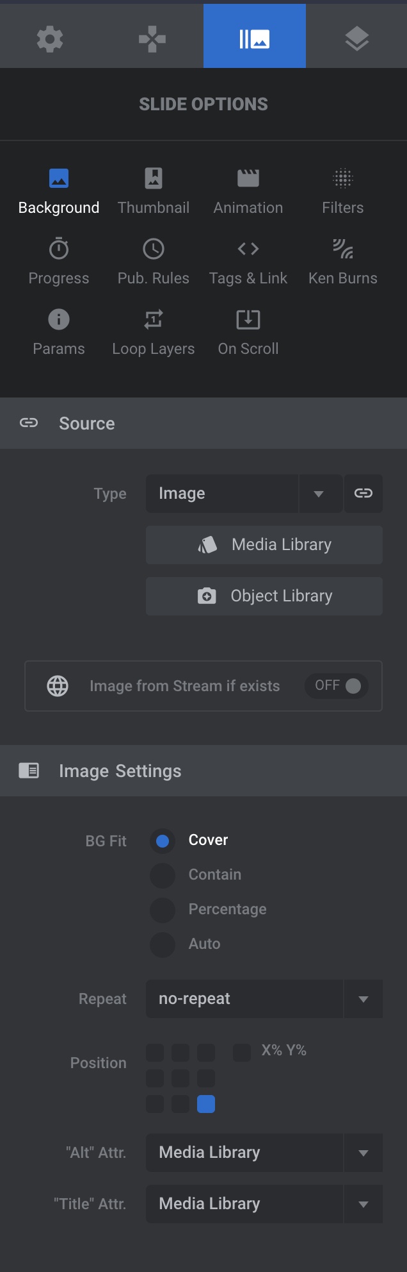Screen dimensions: 407x1272
Task: Toggle Image from Stream if exists switch
Action: tap(337, 686)
